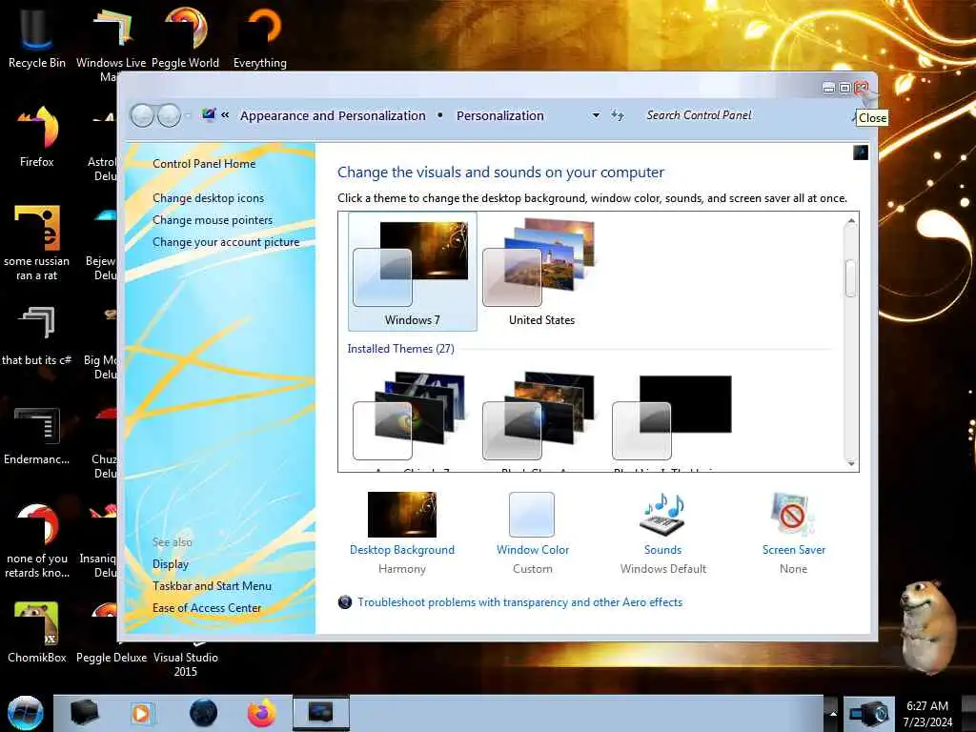
Task: Select the ChomikBox desktop icon
Action: [x=37, y=633]
